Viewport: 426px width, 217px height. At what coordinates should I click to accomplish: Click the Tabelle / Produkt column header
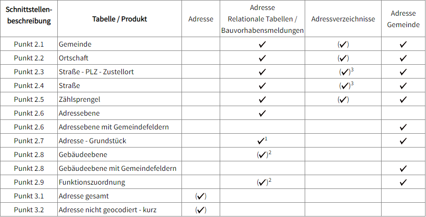point(119,20)
